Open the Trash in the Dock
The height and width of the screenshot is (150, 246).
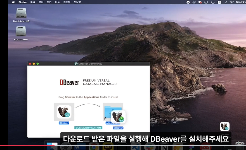tap(240, 146)
